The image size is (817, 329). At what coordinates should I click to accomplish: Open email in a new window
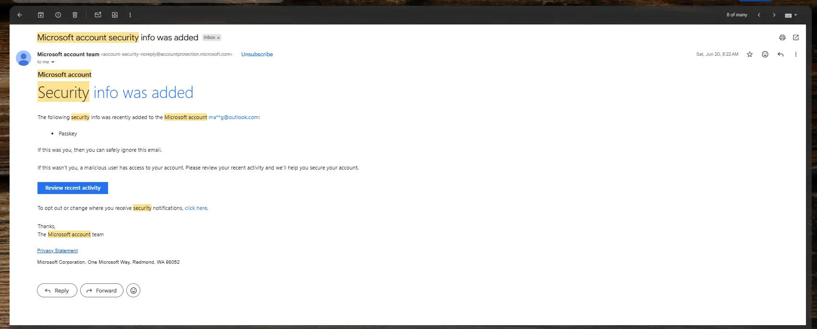[796, 37]
